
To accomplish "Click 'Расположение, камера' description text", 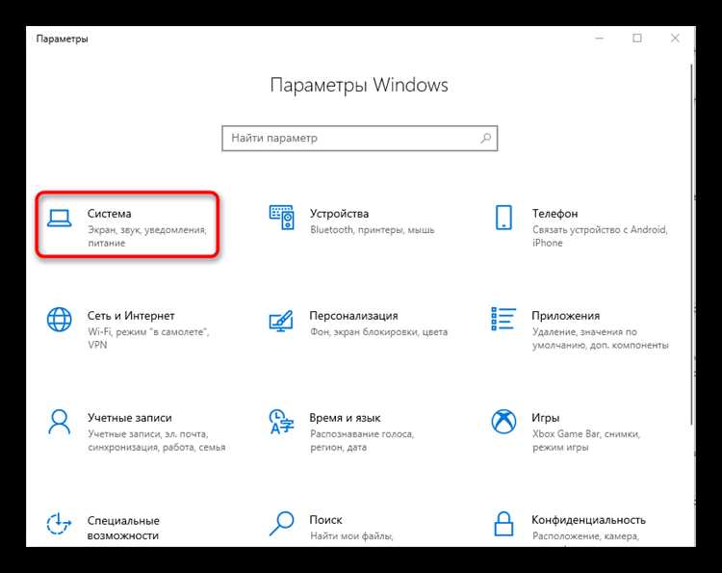I will (x=585, y=536).
